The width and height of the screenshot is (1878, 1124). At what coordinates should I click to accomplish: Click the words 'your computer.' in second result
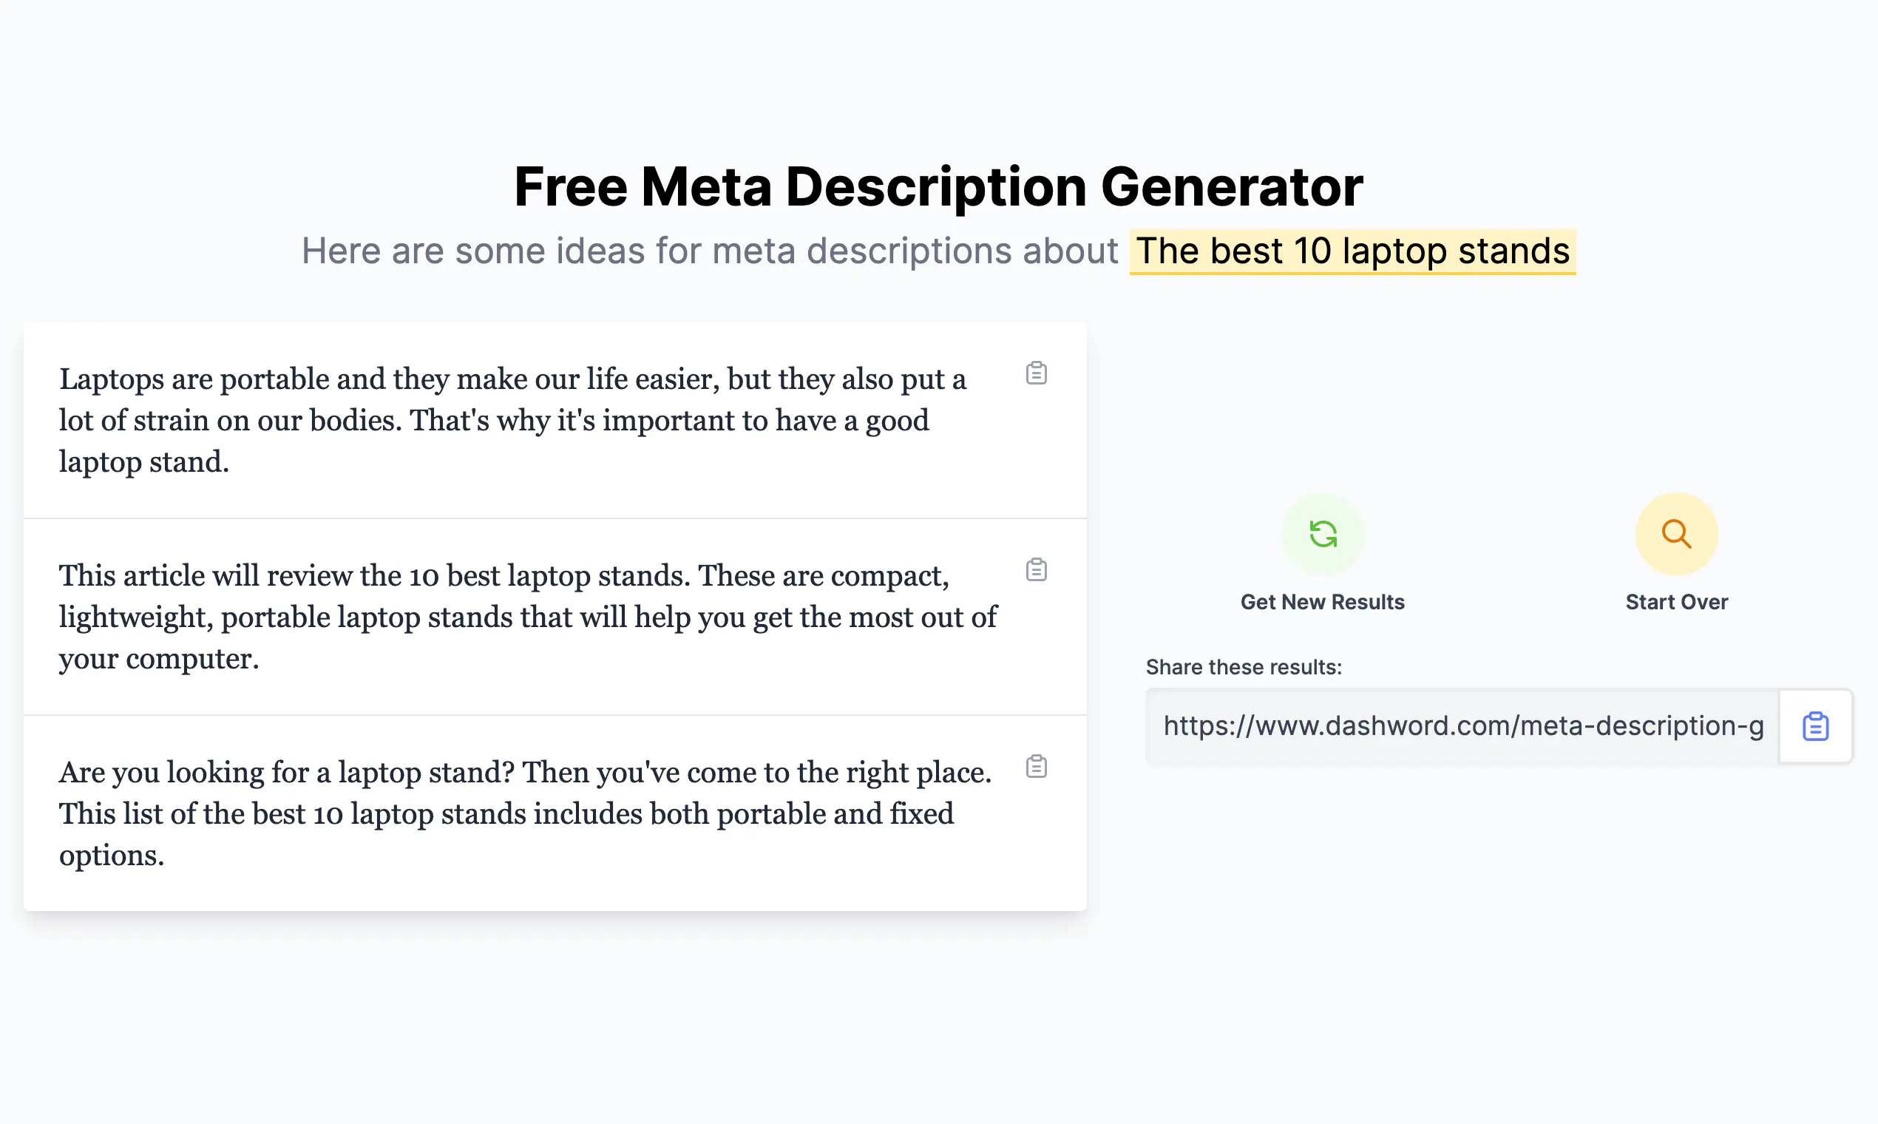(159, 659)
